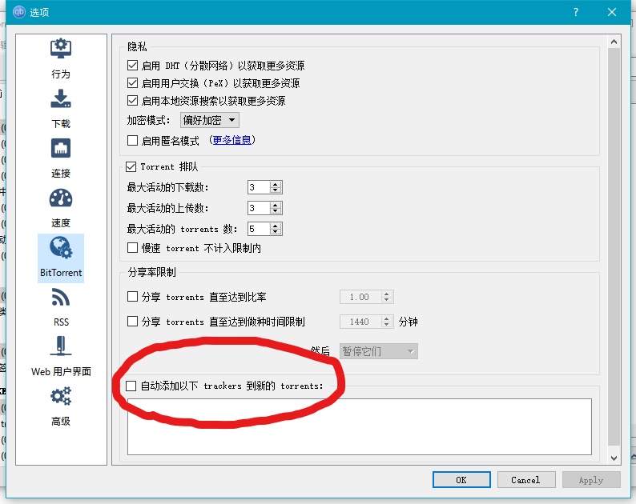Open the 加密模式 encryption dropdown

click(210, 120)
